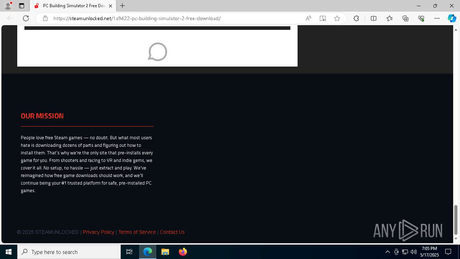Click the meet now tray icon

coord(396,252)
